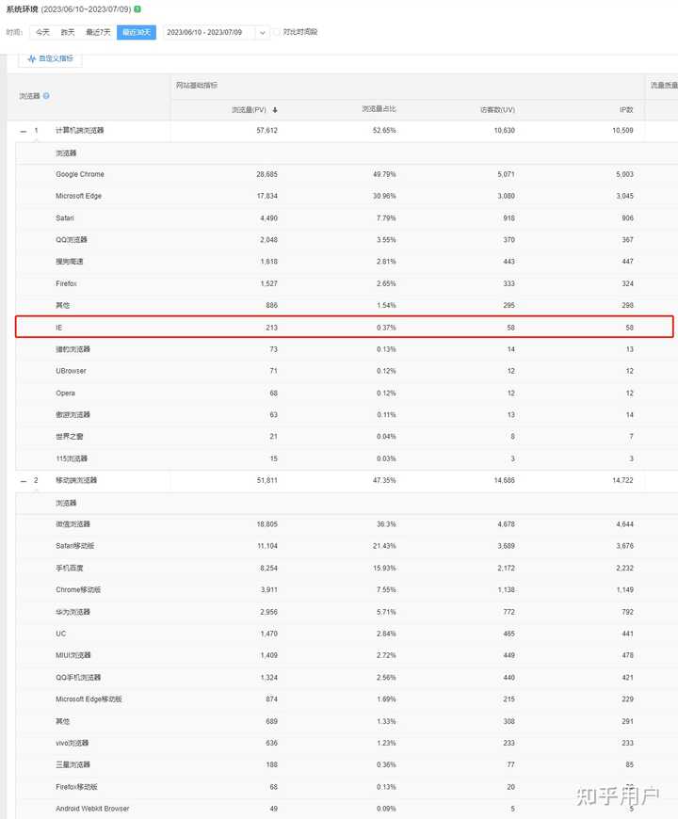
Task: Select the 昨天 time tab
Action: coord(68,32)
